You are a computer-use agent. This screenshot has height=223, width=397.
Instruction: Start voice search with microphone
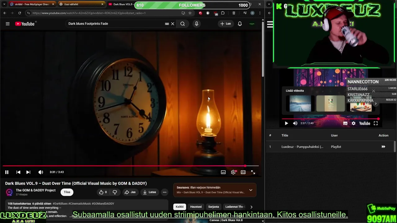[197, 24]
